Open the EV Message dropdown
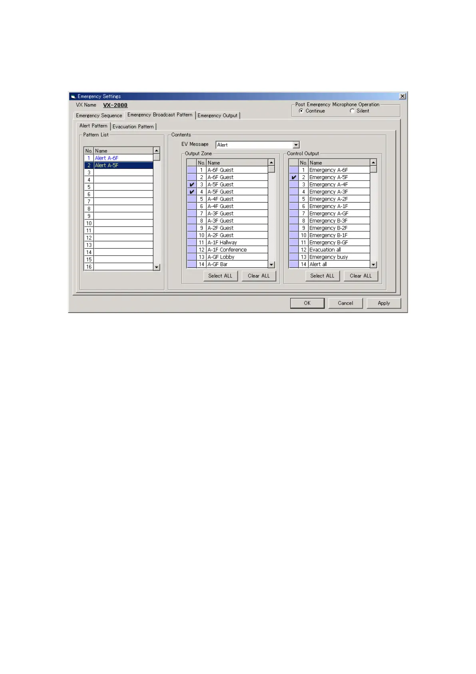Screen dimensions: 476x674 pos(296,145)
